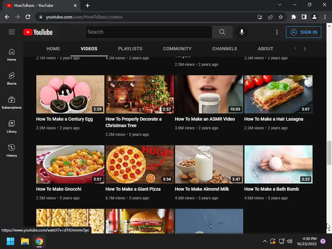The image size is (332, 249).
Task: Show hidden system tray icons
Action: click(x=265, y=241)
